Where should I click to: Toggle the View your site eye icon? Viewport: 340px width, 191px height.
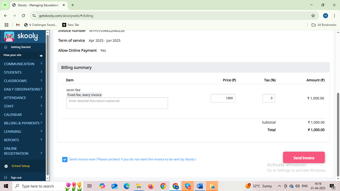(x=41, y=56)
